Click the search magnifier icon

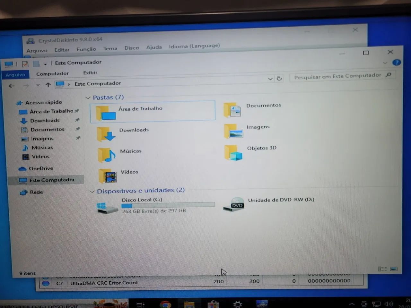[x=389, y=75]
